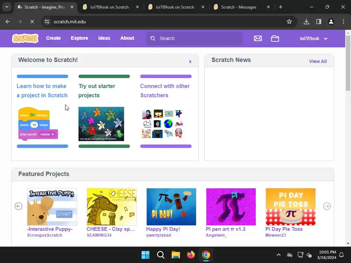The height and width of the screenshot is (263, 351).
Task: Click View All Scratch News link
Action: (318, 61)
